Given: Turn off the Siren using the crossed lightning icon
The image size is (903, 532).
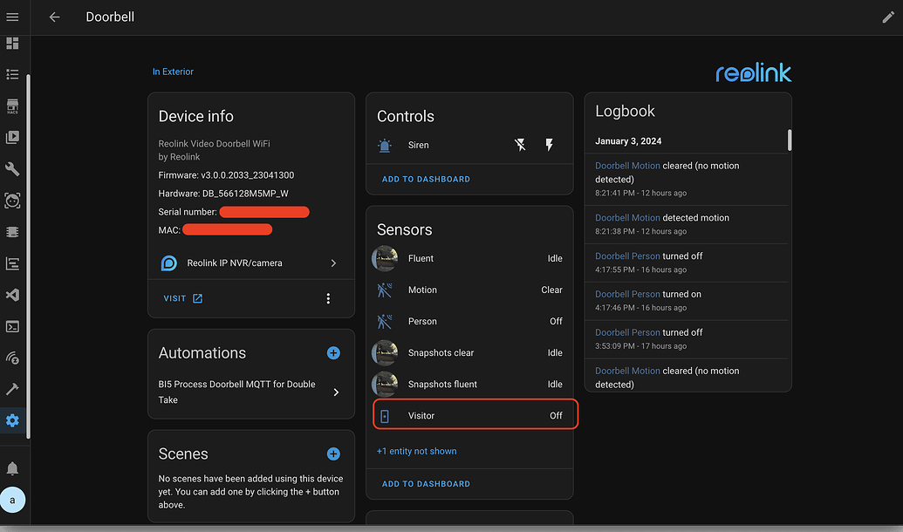Looking at the screenshot, I should click(520, 145).
